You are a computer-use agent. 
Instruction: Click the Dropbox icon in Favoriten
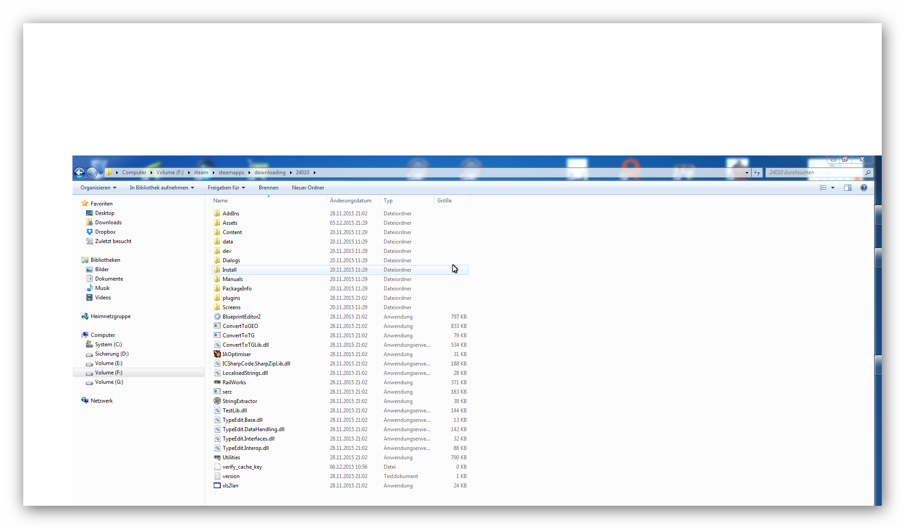89,232
